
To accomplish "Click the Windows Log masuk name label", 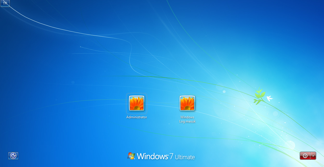I will click(x=187, y=119).
